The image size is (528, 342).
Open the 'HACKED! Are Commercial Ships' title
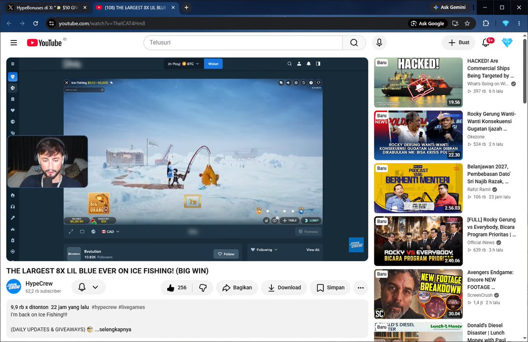pyautogui.click(x=491, y=68)
